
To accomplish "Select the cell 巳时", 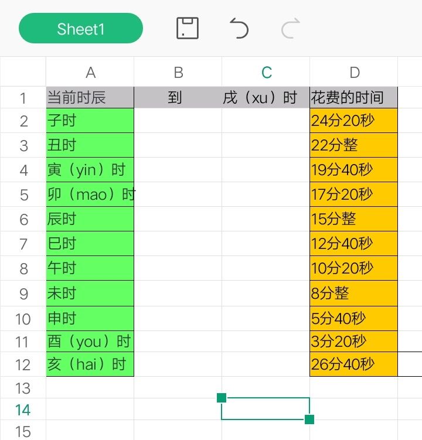I will (x=90, y=244).
